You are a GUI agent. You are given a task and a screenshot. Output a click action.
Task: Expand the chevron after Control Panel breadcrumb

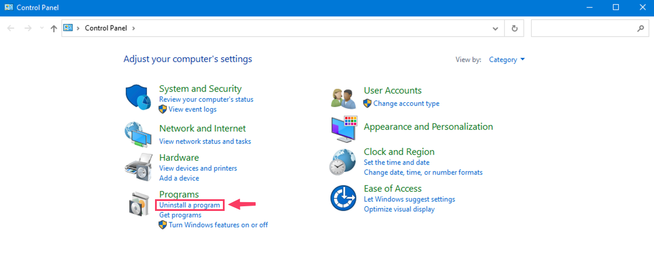pyautogui.click(x=133, y=28)
